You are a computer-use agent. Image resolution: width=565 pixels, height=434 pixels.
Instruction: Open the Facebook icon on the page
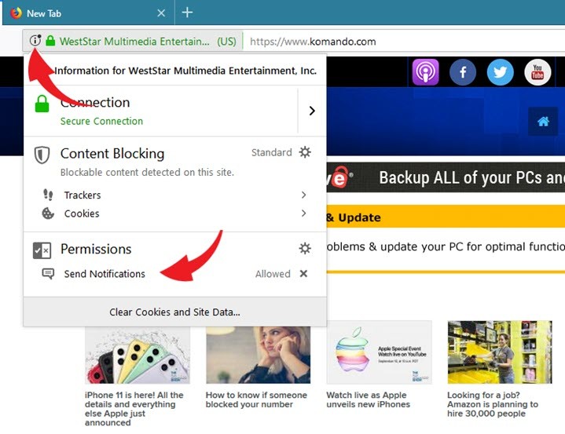click(x=463, y=72)
